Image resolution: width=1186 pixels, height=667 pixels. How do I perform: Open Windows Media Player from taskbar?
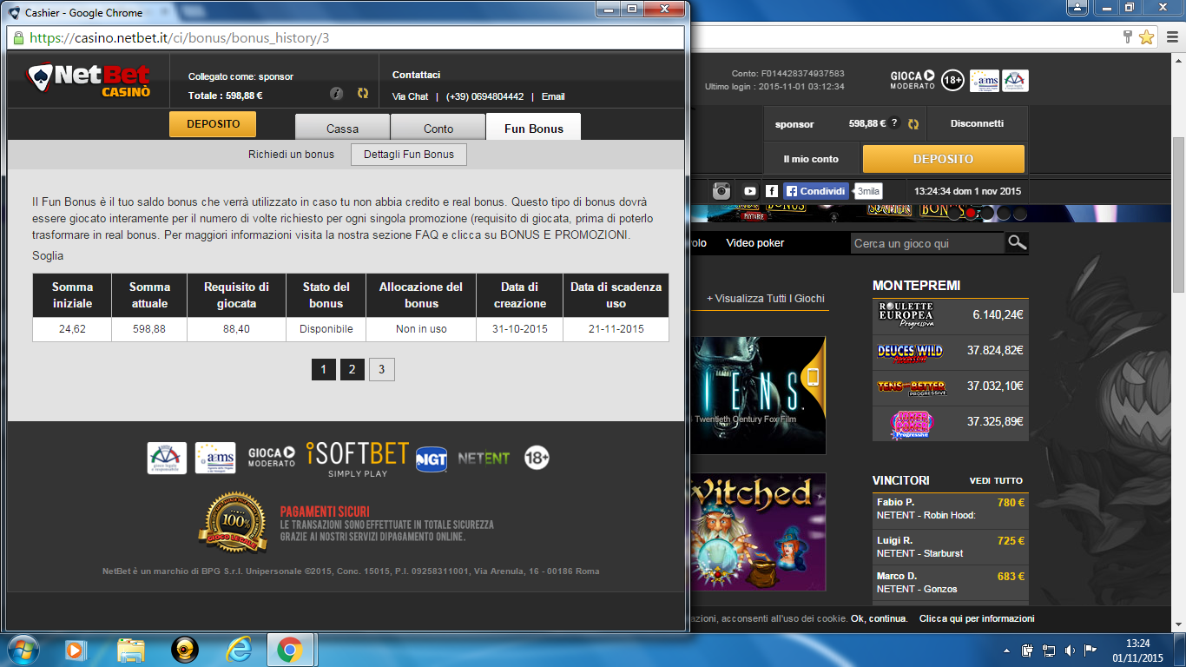pyautogui.click(x=76, y=650)
